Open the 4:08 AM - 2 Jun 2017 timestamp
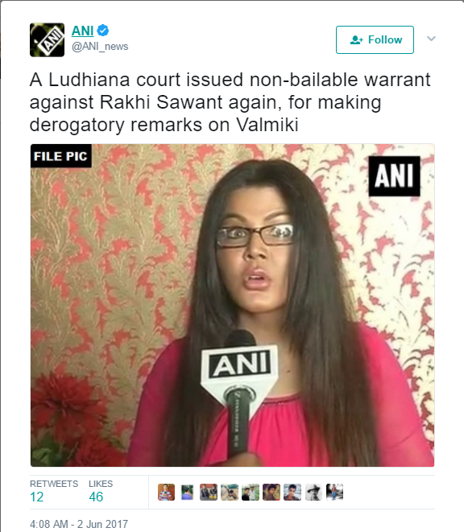This screenshot has width=464, height=532. coord(79,524)
